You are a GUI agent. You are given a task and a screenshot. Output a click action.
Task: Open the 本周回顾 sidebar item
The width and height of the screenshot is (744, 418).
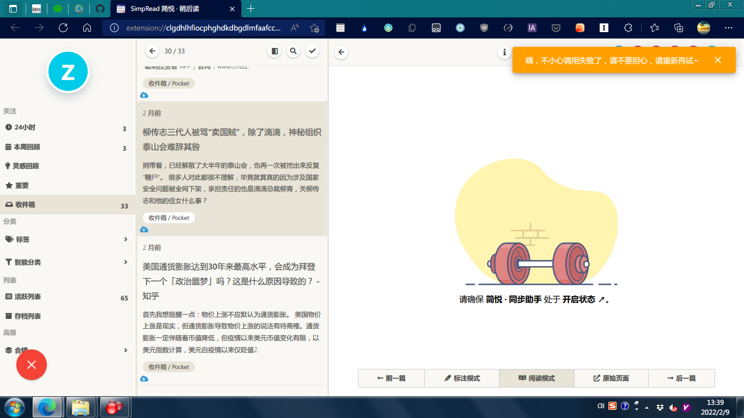68,147
